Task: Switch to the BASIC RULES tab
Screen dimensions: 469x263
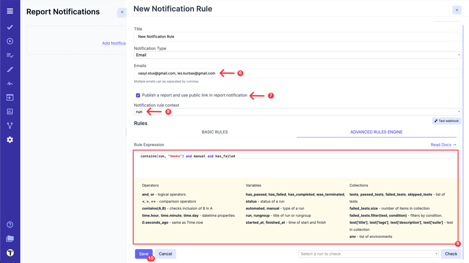Action: tap(215, 132)
